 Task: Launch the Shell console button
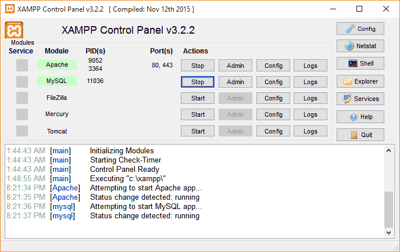[x=360, y=63]
